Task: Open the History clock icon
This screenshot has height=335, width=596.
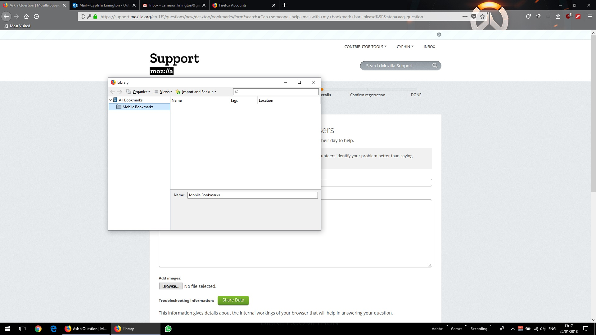Action: (36, 17)
